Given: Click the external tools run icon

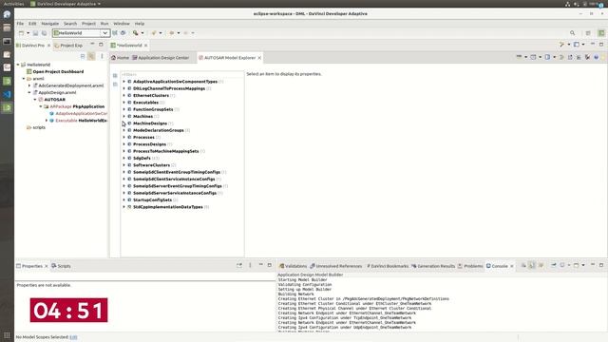Looking at the screenshot, I should tap(135, 33).
